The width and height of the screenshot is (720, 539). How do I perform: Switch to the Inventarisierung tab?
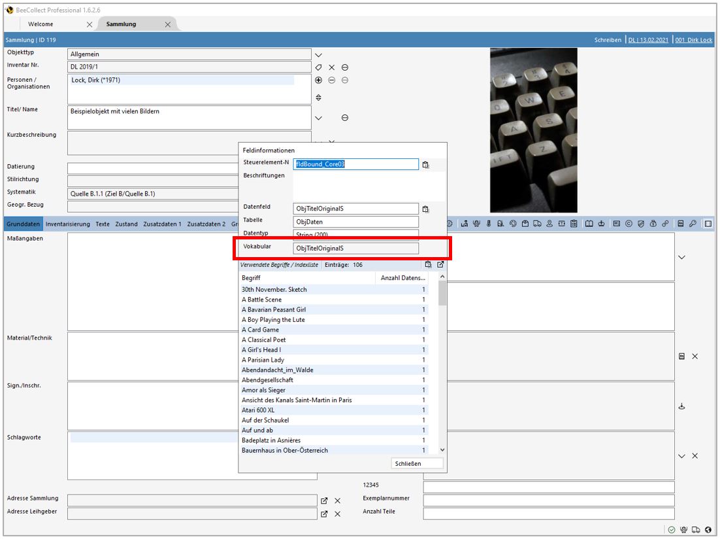[x=68, y=224]
